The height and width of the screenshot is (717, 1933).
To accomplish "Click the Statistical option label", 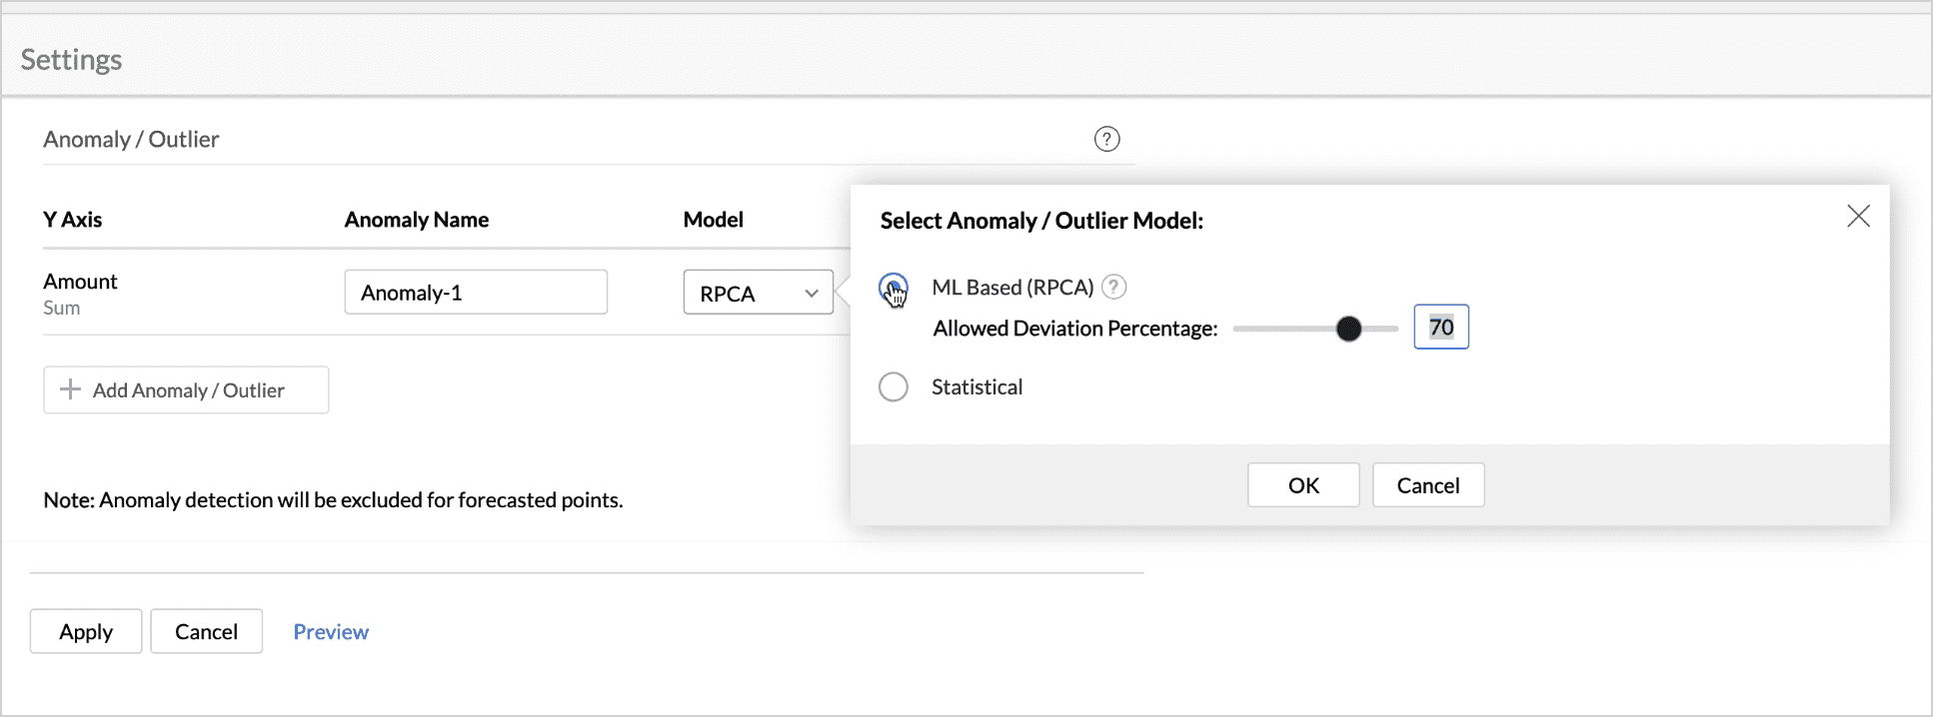I will point(976,386).
